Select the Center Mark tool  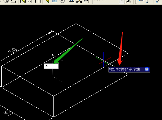point(62,1)
